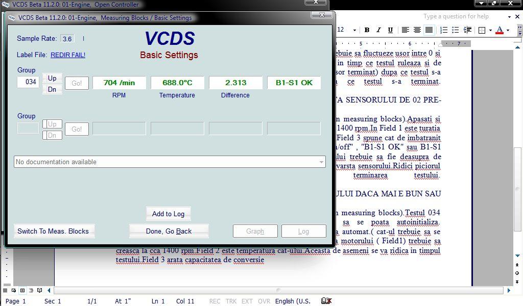Click the Log button in VCDS
Image resolution: width=523 pixels, height=306 pixels.
(x=303, y=231)
